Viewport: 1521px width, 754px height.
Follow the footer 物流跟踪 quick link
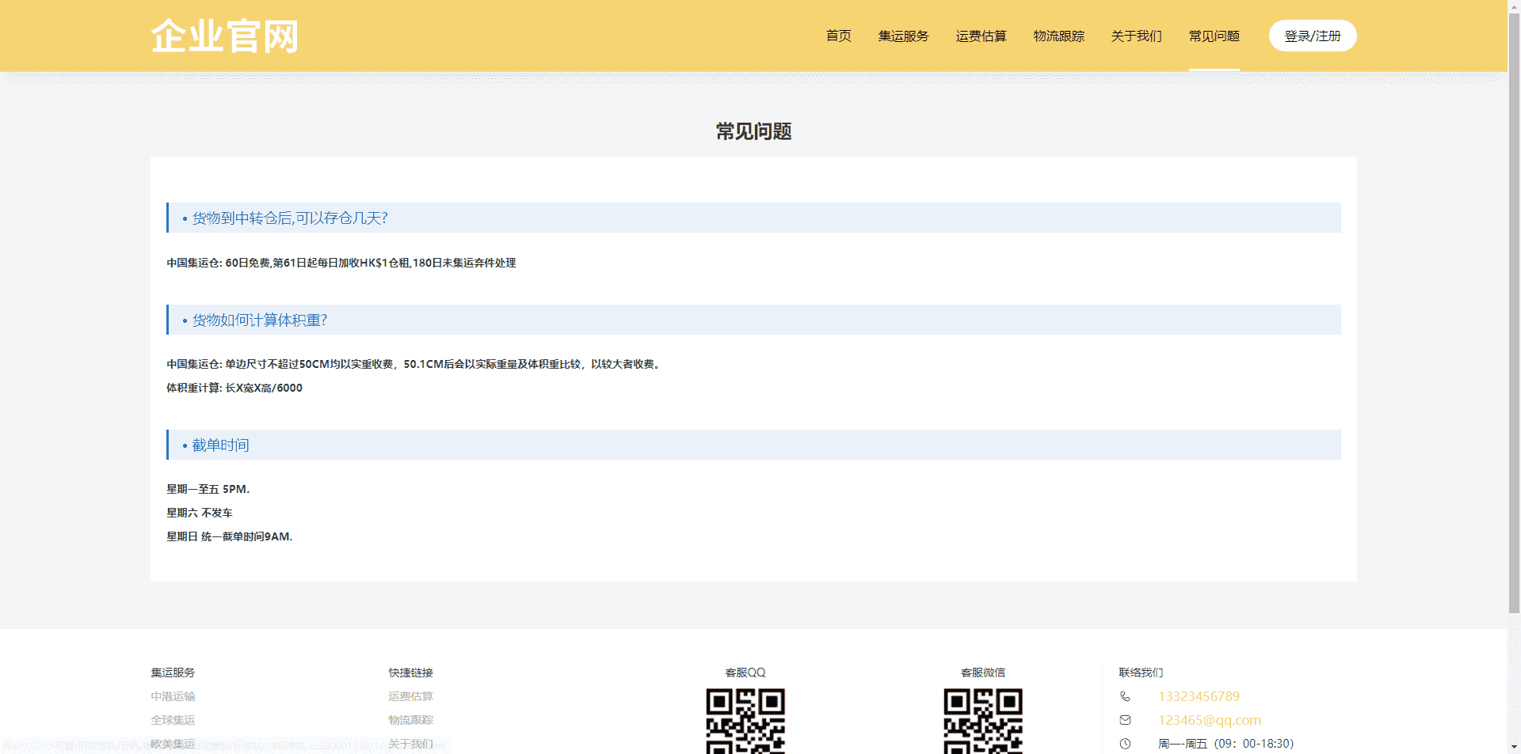pyautogui.click(x=410, y=720)
